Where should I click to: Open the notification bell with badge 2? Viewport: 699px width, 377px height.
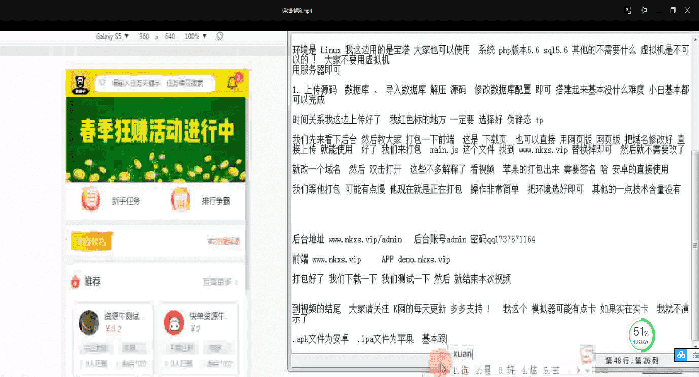pyautogui.click(x=233, y=81)
